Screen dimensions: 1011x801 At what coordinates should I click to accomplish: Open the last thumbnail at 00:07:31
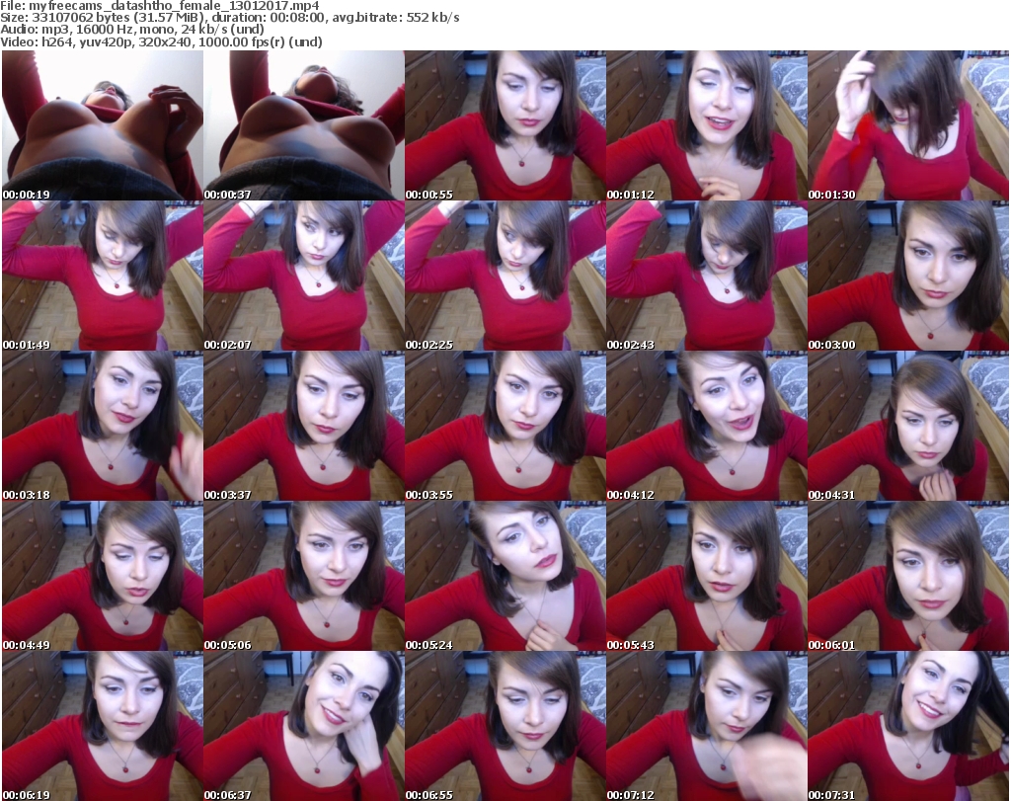pyautogui.click(x=908, y=726)
